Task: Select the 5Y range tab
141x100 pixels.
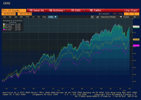Action: 39,17
